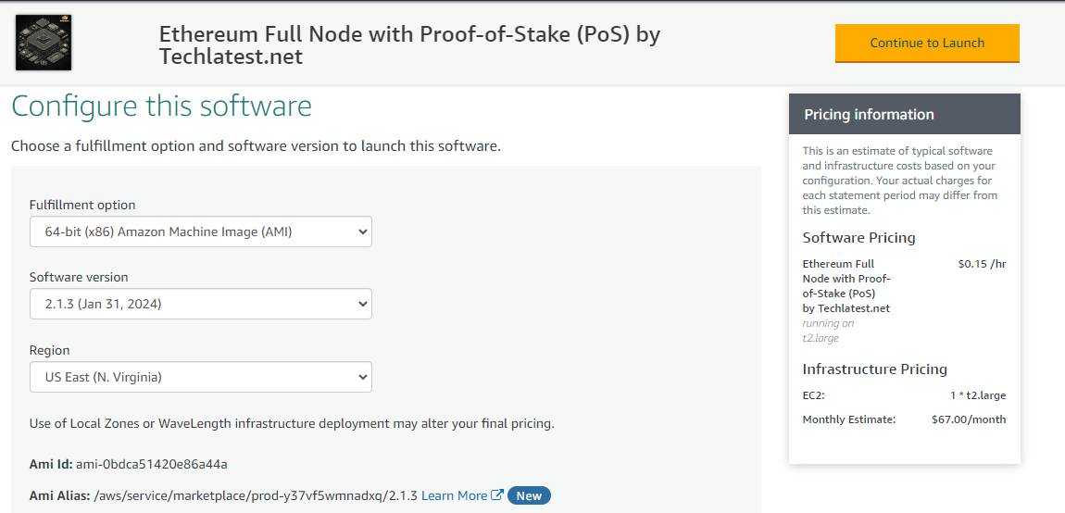
Task: Click the Configure this software heading
Action: tap(161, 106)
